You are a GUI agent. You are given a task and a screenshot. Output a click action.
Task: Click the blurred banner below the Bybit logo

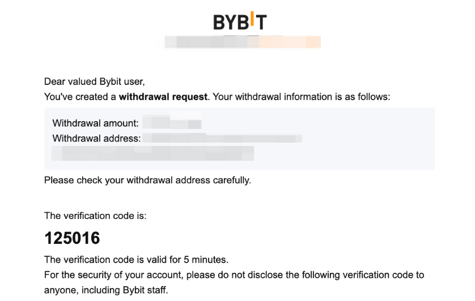click(x=242, y=42)
